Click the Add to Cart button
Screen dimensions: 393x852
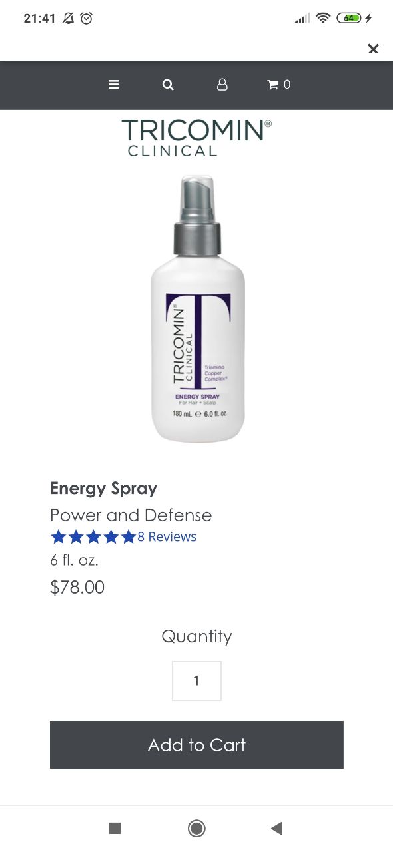coord(196,745)
